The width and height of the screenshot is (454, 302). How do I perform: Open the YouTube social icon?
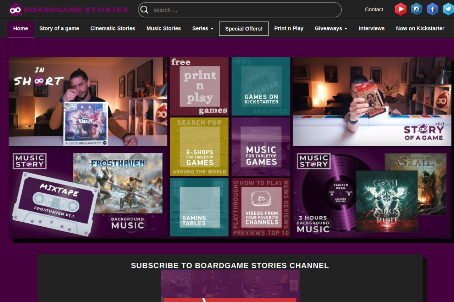(400, 9)
